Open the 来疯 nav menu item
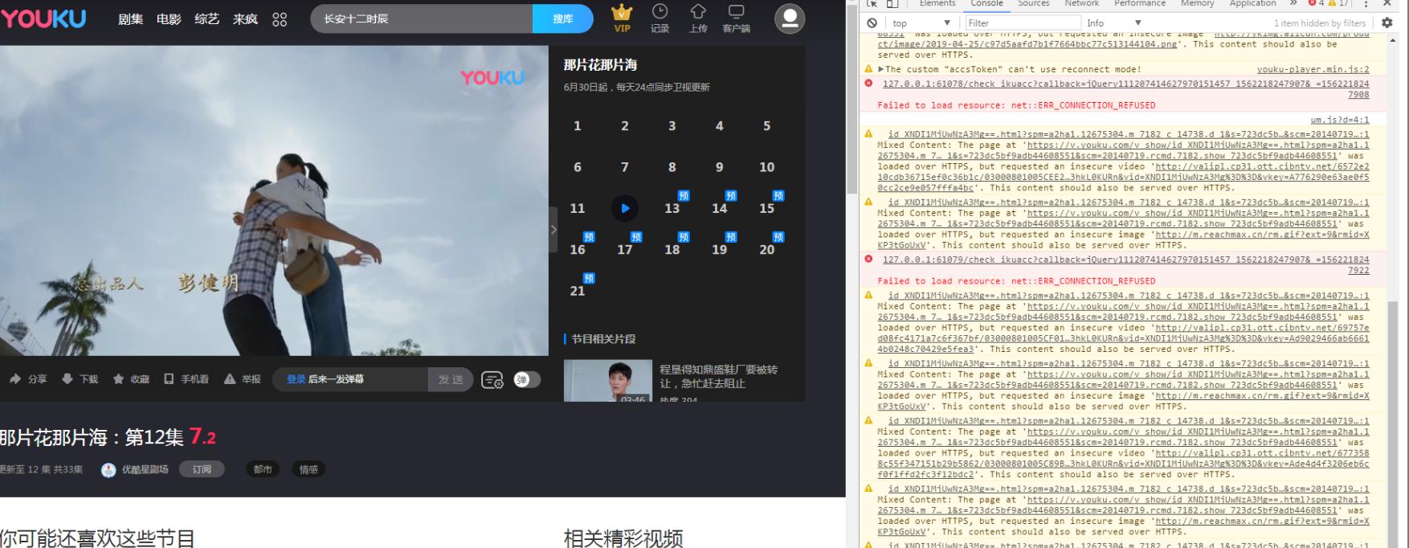This screenshot has width=1409, height=548. coord(245,19)
